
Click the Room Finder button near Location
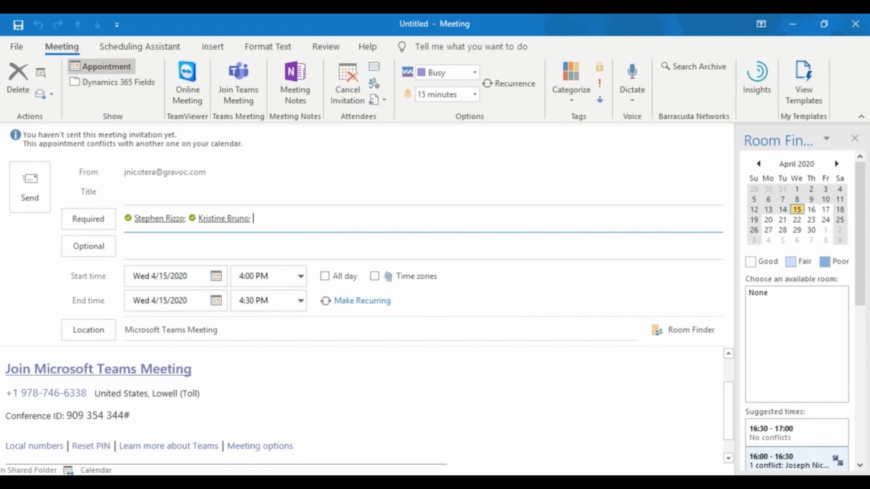pos(683,329)
